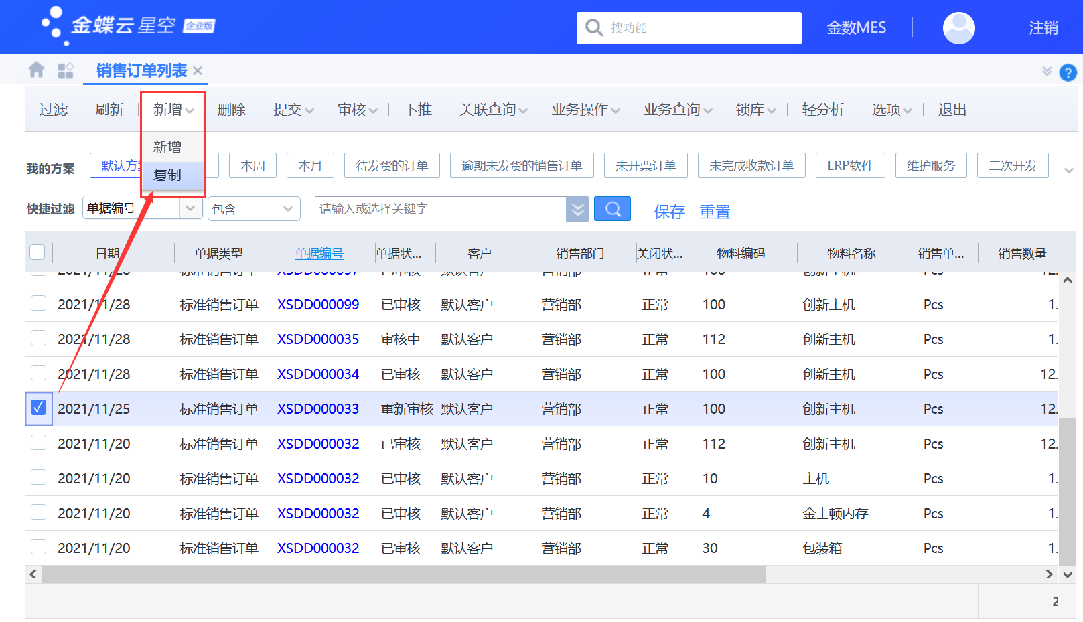Open the 金数MES link in header
Image resolution: width=1083 pixels, height=622 pixels.
point(856,28)
